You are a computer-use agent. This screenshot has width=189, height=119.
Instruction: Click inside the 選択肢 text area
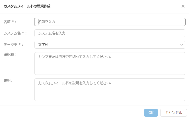coord(110,63)
